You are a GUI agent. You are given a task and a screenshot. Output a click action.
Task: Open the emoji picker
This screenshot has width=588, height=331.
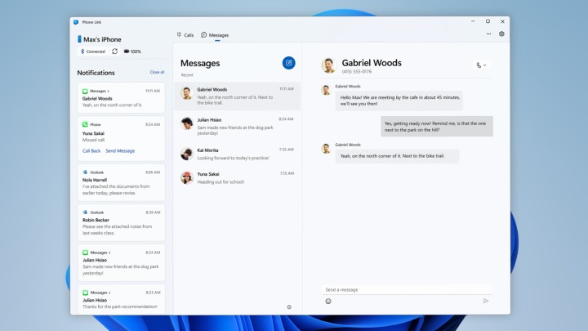(328, 301)
